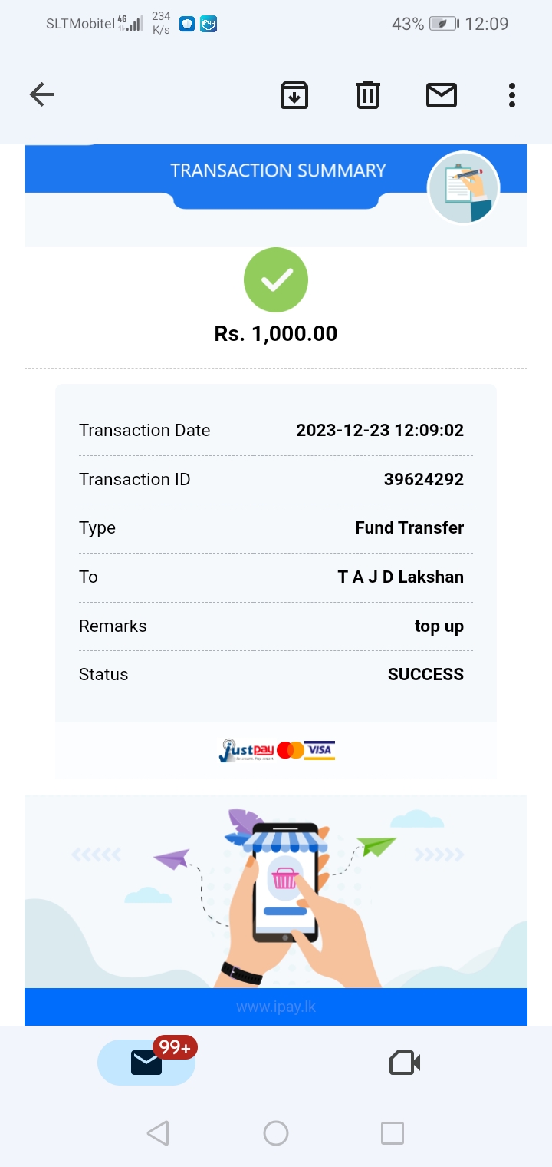Viewport: 552px width, 1167px height.
Task: Tap the Rs. 1,000.00 amount
Action: point(276,333)
